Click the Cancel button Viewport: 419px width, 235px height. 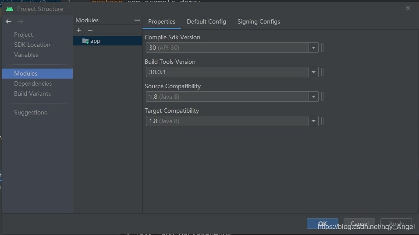[359, 224]
